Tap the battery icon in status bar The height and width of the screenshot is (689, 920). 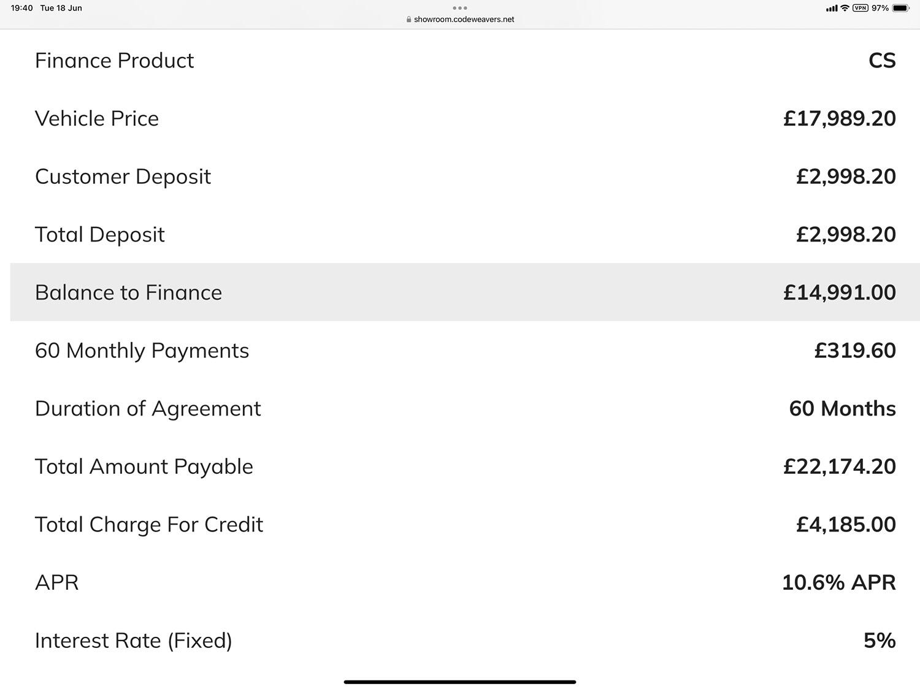(x=901, y=8)
